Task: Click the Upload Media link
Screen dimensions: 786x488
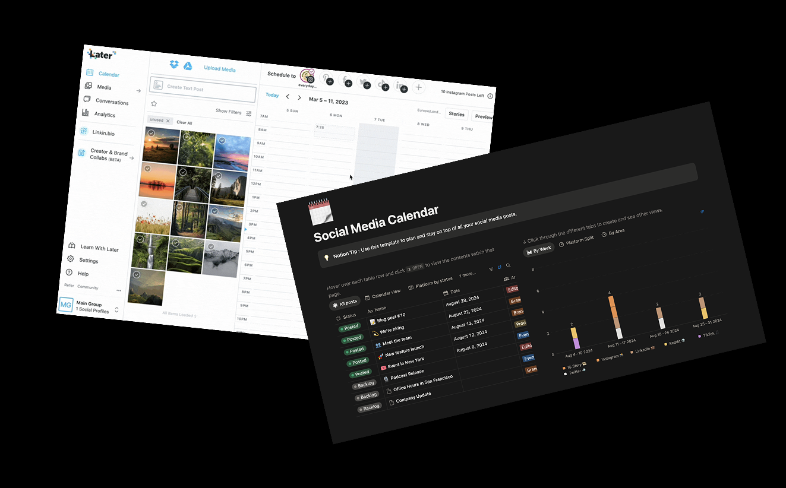Action: (220, 69)
